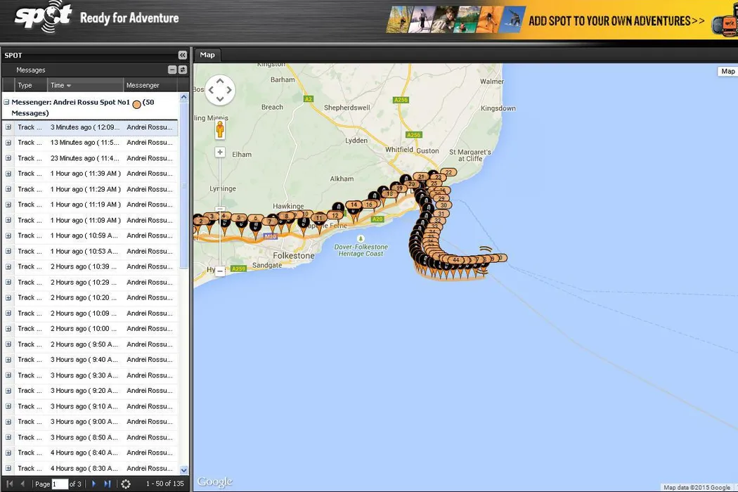Viewport: 738px width, 492px height.
Task: Open the map type Map button
Action: (x=727, y=71)
